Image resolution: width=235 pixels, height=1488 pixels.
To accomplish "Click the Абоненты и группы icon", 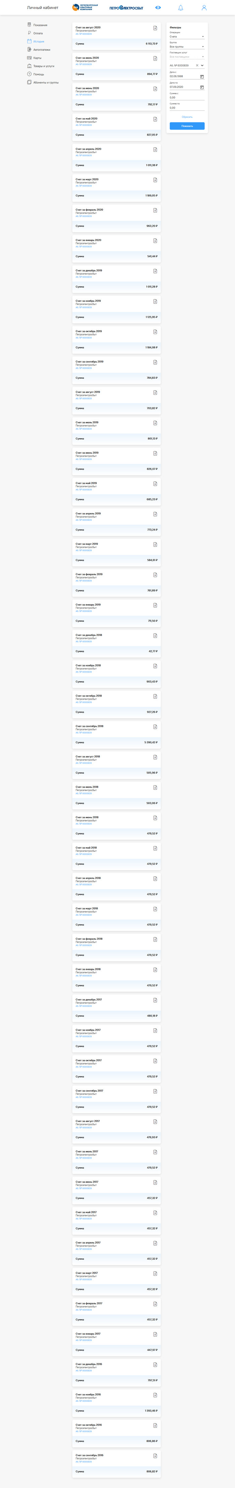I will point(30,83).
